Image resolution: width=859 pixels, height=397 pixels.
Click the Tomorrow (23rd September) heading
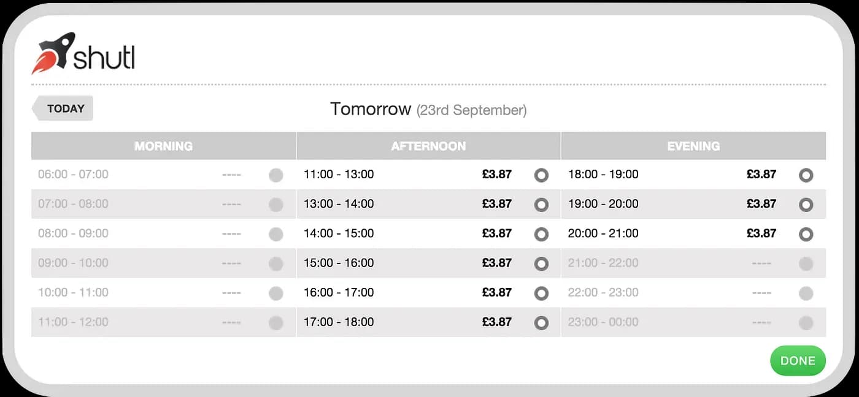tap(428, 109)
